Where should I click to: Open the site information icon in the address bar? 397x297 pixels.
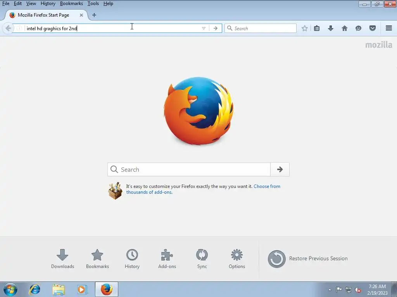click(x=19, y=28)
